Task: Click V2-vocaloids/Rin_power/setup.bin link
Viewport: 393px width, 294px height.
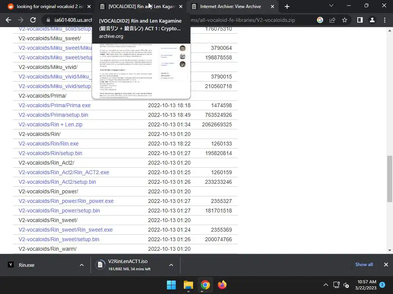Action: pos(59,211)
